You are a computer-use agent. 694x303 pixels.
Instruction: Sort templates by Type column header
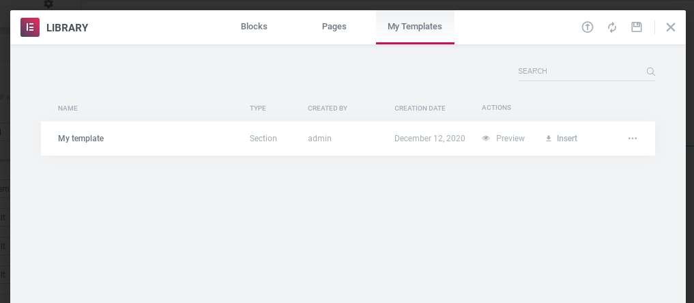click(258, 109)
